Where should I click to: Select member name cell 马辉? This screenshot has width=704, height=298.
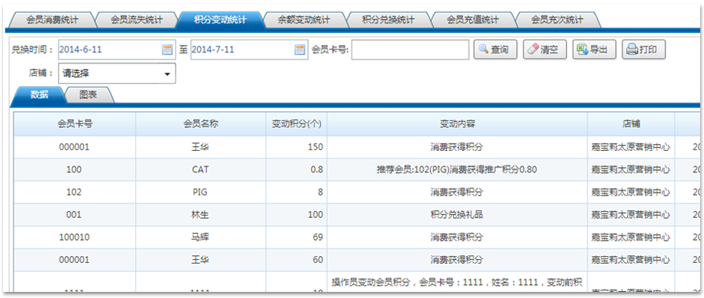[x=201, y=237]
